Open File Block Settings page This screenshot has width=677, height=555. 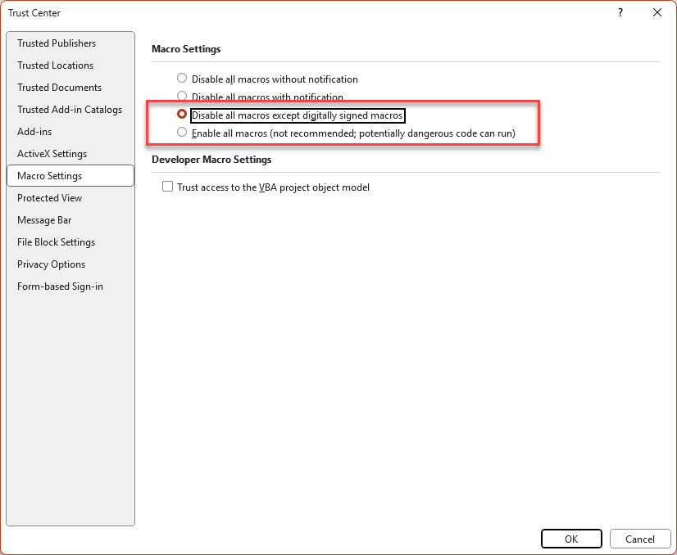pos(56,241)
